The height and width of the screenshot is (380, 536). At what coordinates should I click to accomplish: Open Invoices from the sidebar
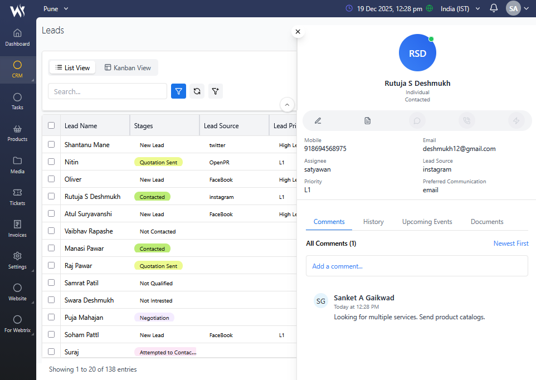pyautogui.click(x=17, y=228)
